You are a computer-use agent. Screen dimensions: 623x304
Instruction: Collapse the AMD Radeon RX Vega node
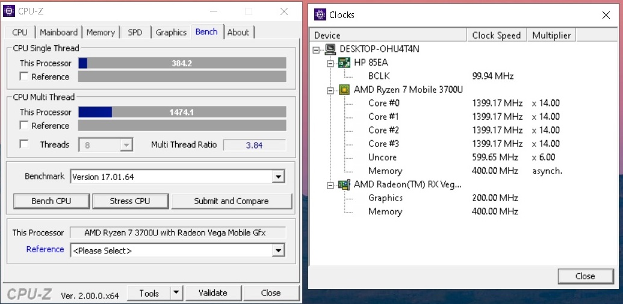[x=330, y=185]
